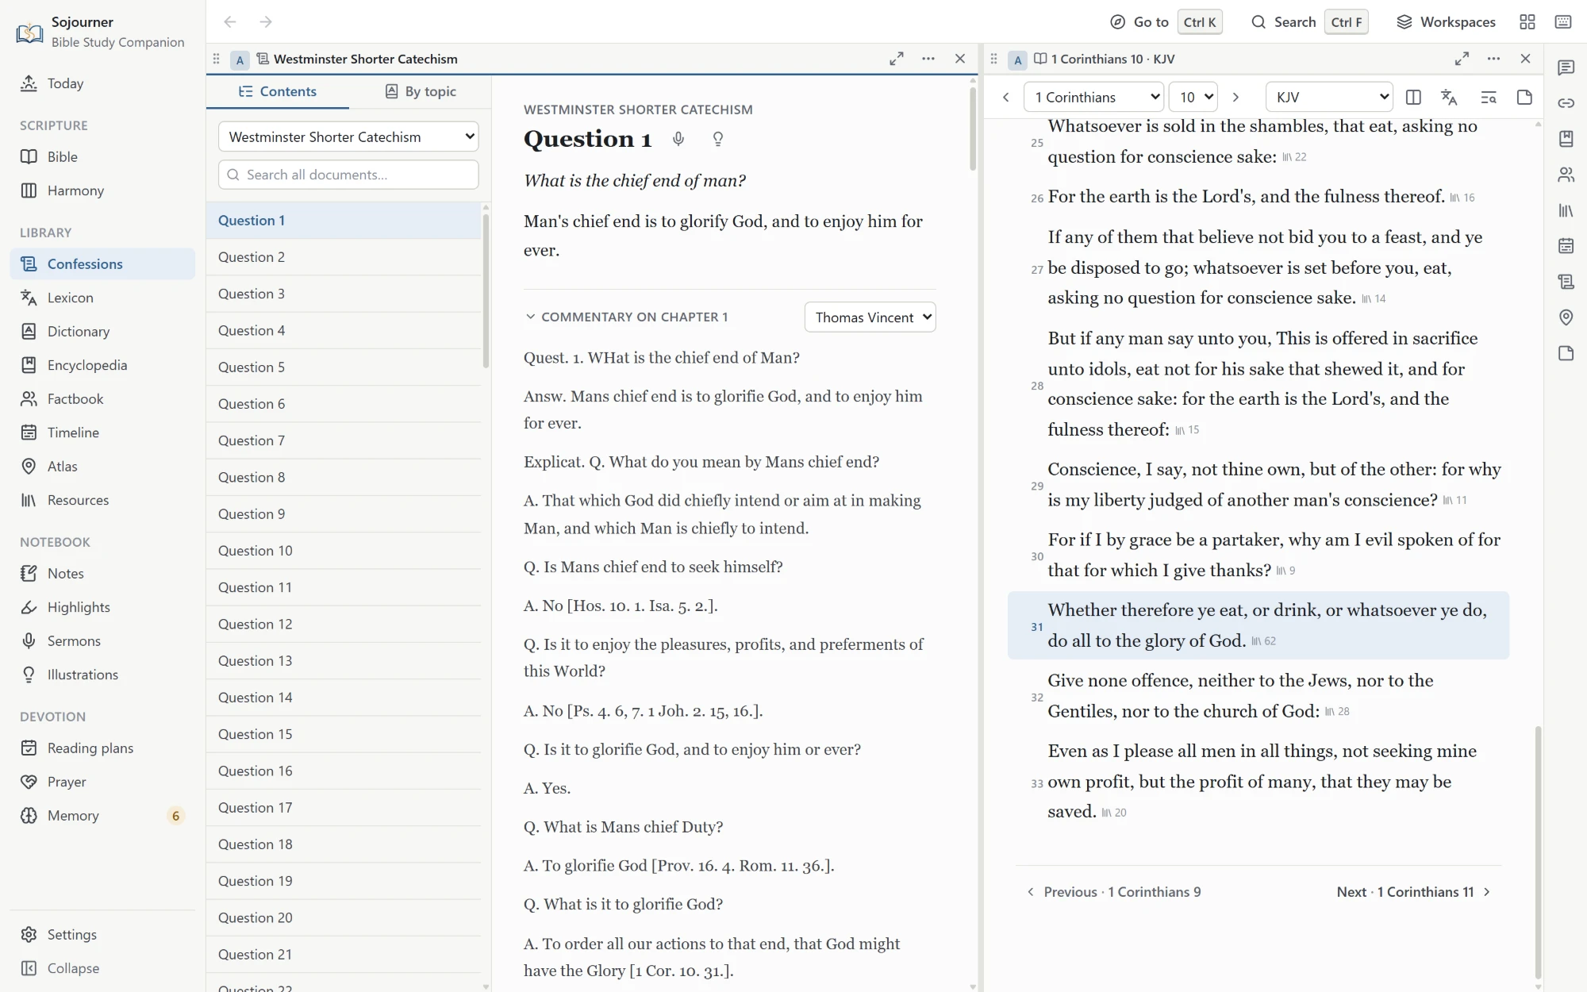Open the map pin icon in right rail
This screenshot has height=992, width=1587.
click(1566, 317)
